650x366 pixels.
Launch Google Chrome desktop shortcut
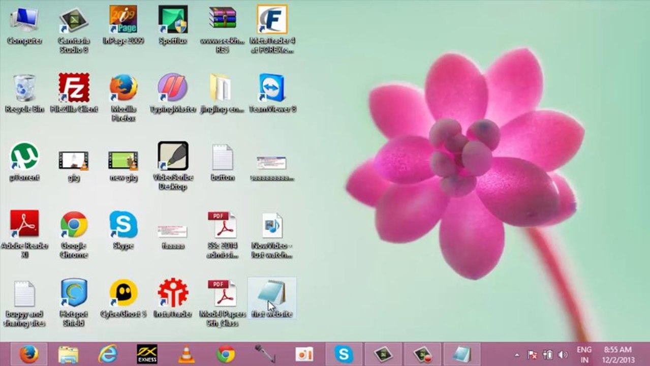[x=74, y=234]
